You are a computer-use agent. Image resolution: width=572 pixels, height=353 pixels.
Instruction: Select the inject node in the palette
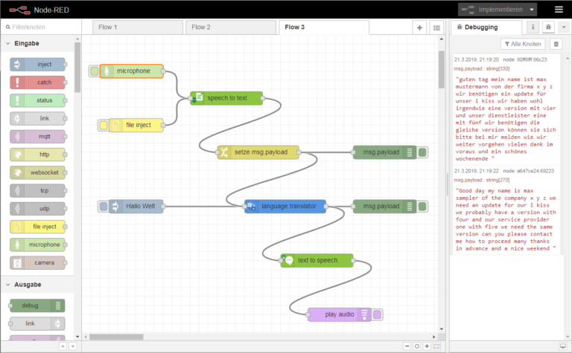(x=37, y=65)
